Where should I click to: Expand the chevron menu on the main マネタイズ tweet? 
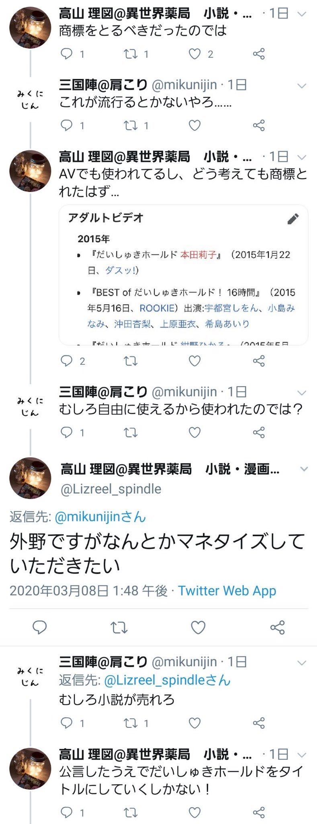pos(304,469)
